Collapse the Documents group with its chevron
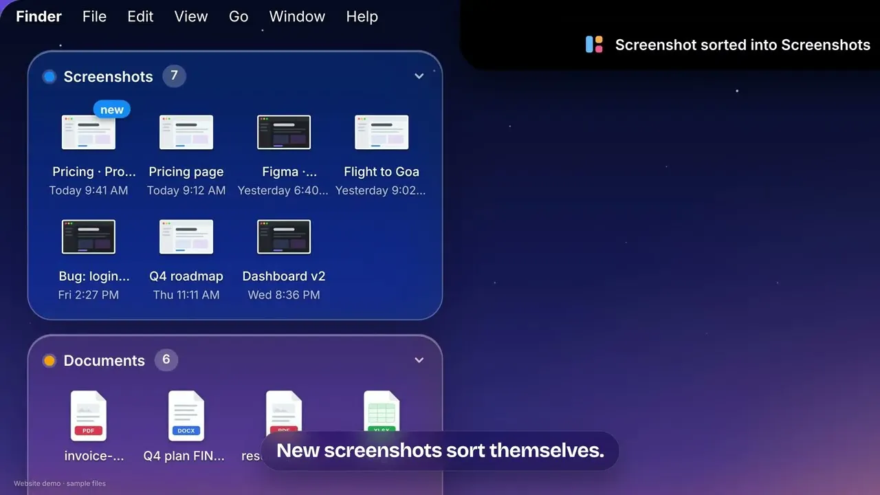This screenshot has width=880, height=495. tap(419, 360)
